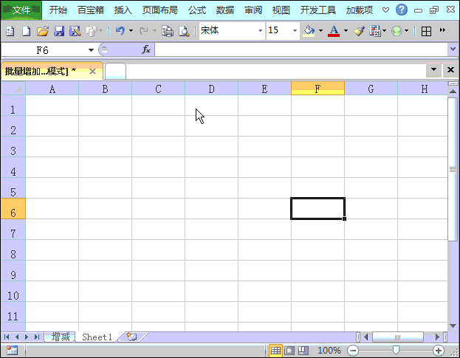Open font color palette dropdown arrow
Screen dimensions: 460x358
346,30
